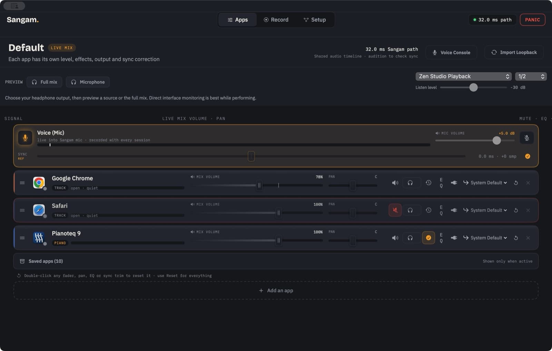Switch to the Record tab
The image size is (552, 351).
276,20
